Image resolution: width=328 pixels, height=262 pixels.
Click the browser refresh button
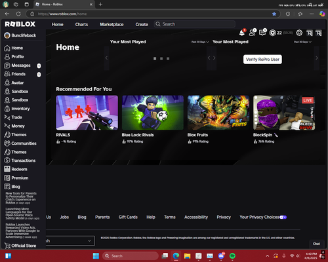(18, 14)
